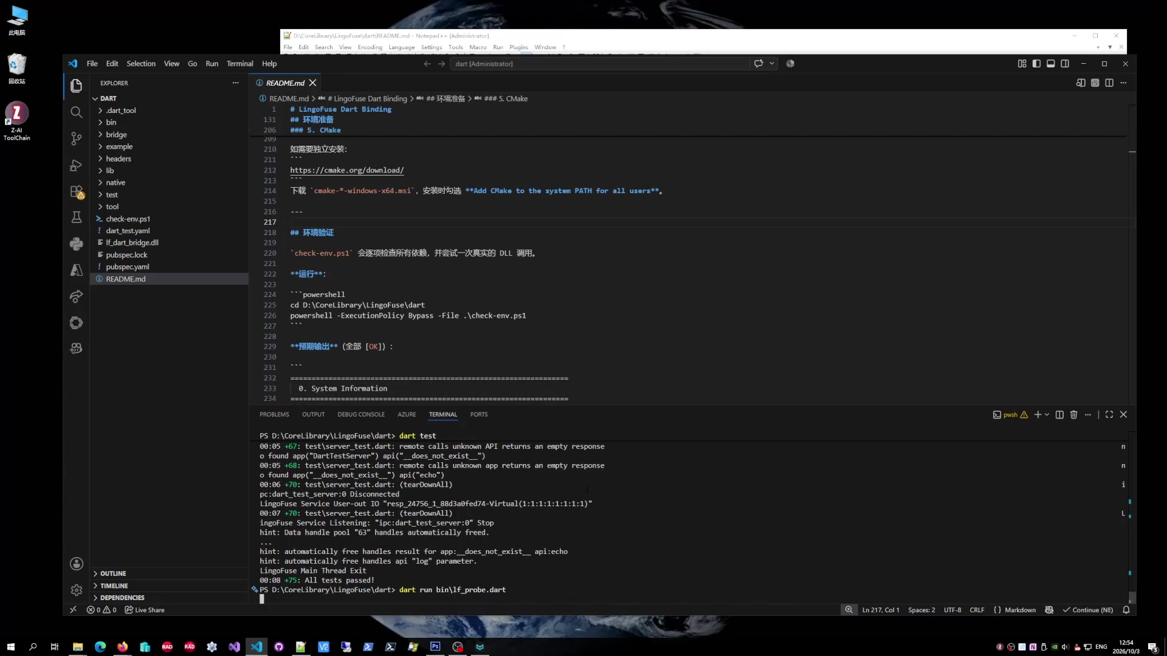Open customize layout button
This screenshot has height=656, width=1167.
coord(1022,64)
